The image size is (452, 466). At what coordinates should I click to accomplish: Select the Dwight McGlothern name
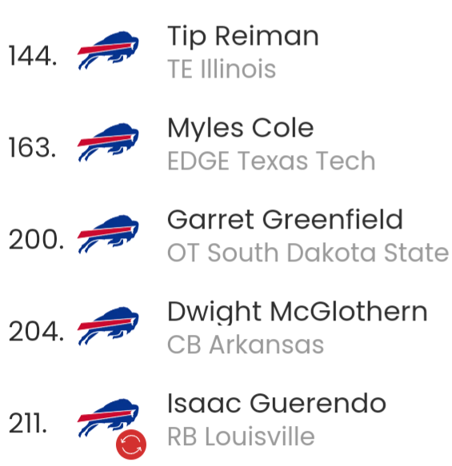[x=298, y=312]
